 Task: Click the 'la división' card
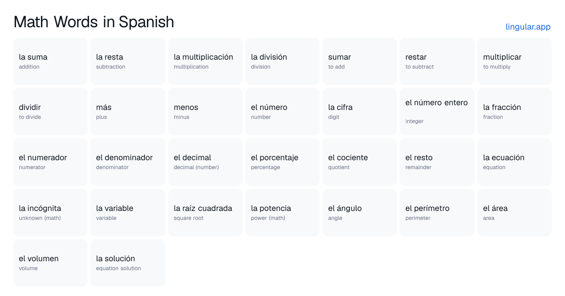pyautogui.click(x=282, y=61)
